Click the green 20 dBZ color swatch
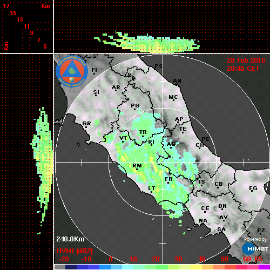This screenshot has height=270, width=270. (x=151, y=267)
